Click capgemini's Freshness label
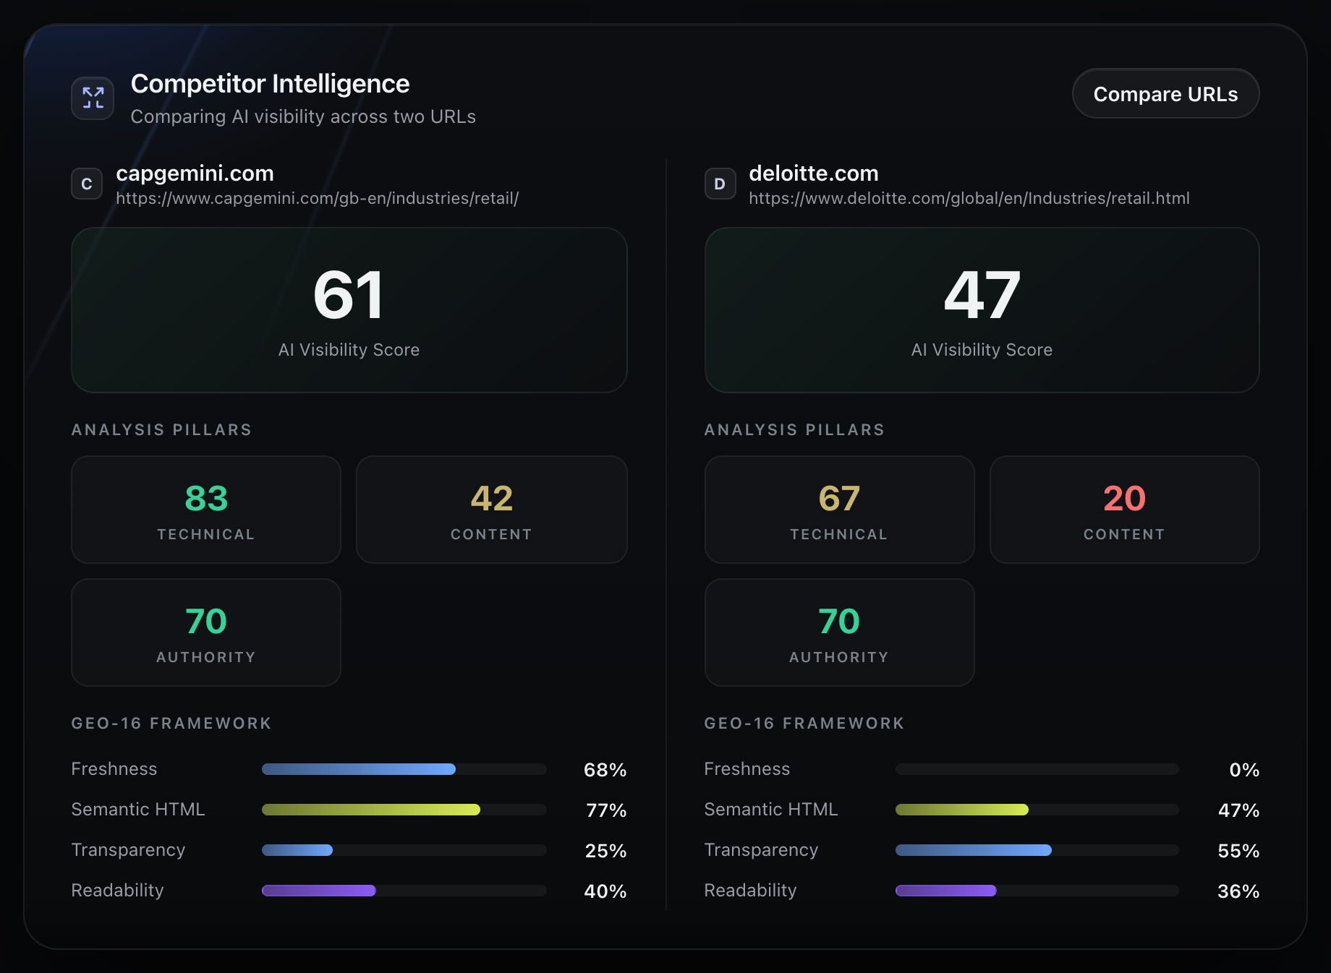This screenshot has width=1331, height=973. point(114,769)
